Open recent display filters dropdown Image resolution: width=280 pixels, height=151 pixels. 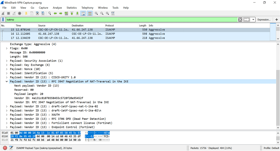[253, 20]
